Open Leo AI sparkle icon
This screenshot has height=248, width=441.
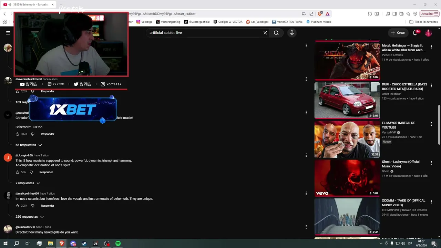[x=408, y=14]
